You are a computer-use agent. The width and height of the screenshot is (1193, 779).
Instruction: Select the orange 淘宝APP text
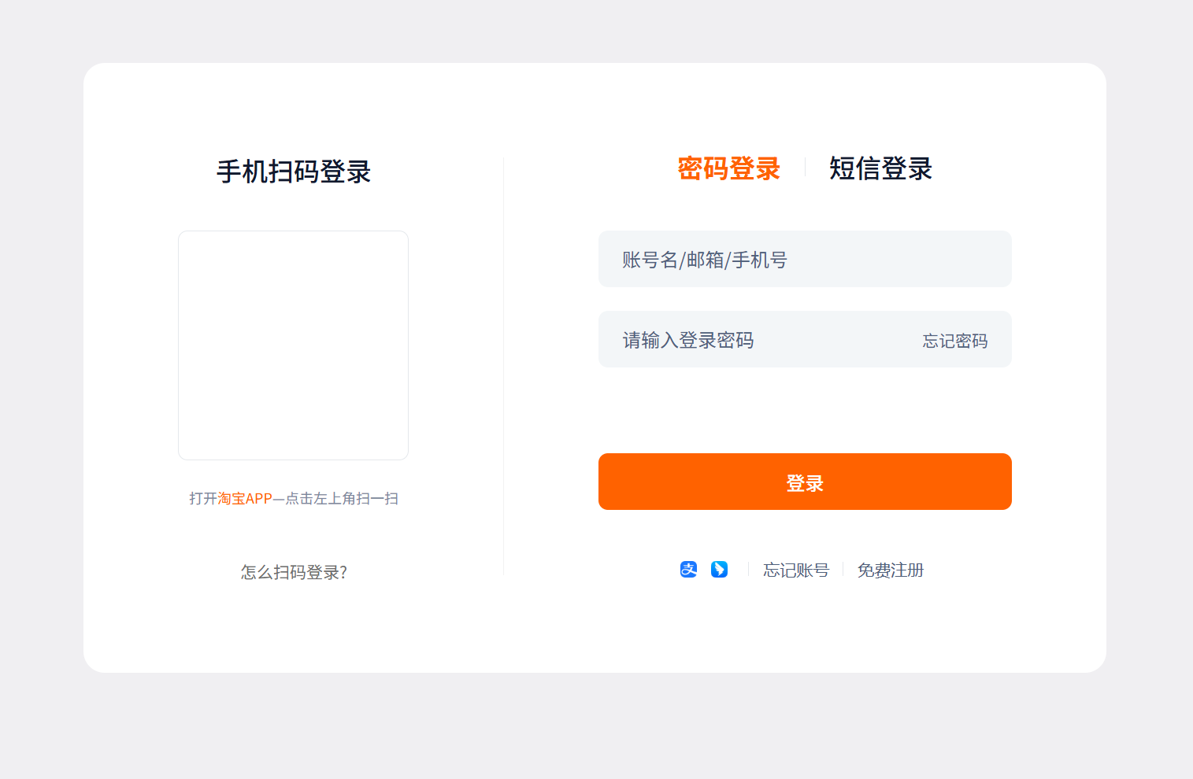[x=245, y=498]
